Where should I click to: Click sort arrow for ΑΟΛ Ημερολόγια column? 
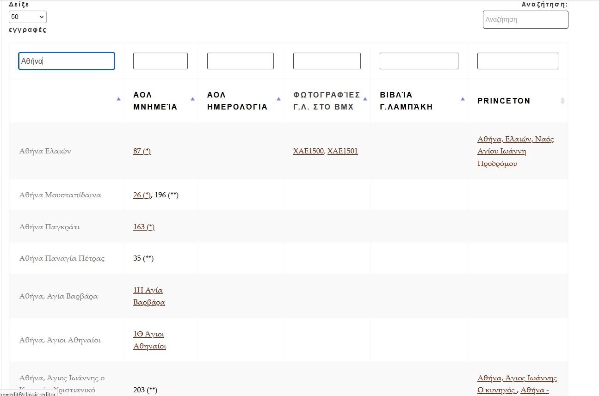point(278,99)
